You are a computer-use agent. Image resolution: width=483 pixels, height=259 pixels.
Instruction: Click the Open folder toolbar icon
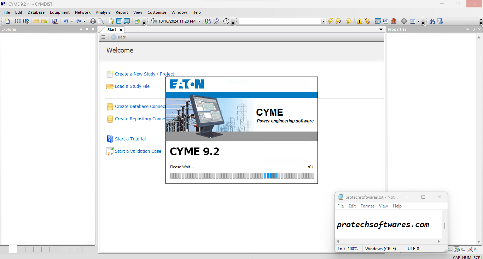pyautogui.click(x=36, y=21)
